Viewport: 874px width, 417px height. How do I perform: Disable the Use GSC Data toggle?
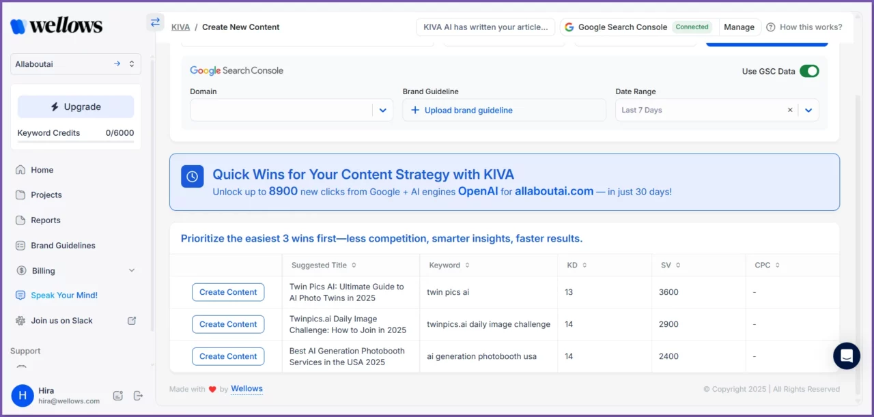point(809,71)
